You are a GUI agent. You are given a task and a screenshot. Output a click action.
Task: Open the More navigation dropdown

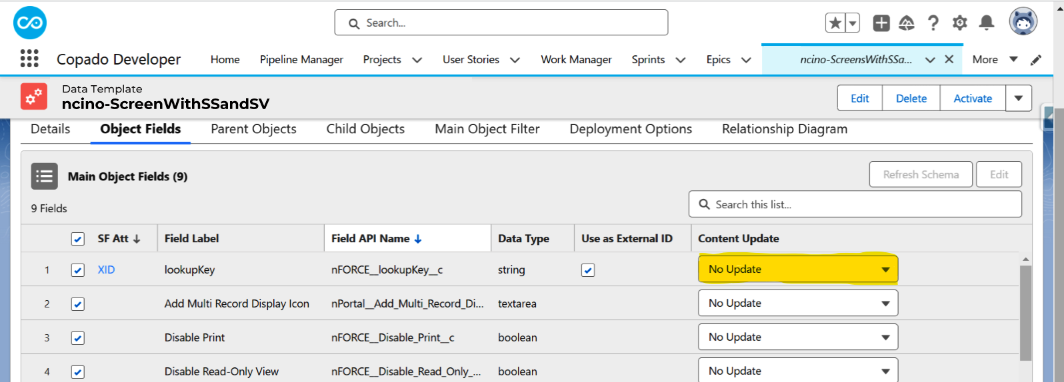995,59
